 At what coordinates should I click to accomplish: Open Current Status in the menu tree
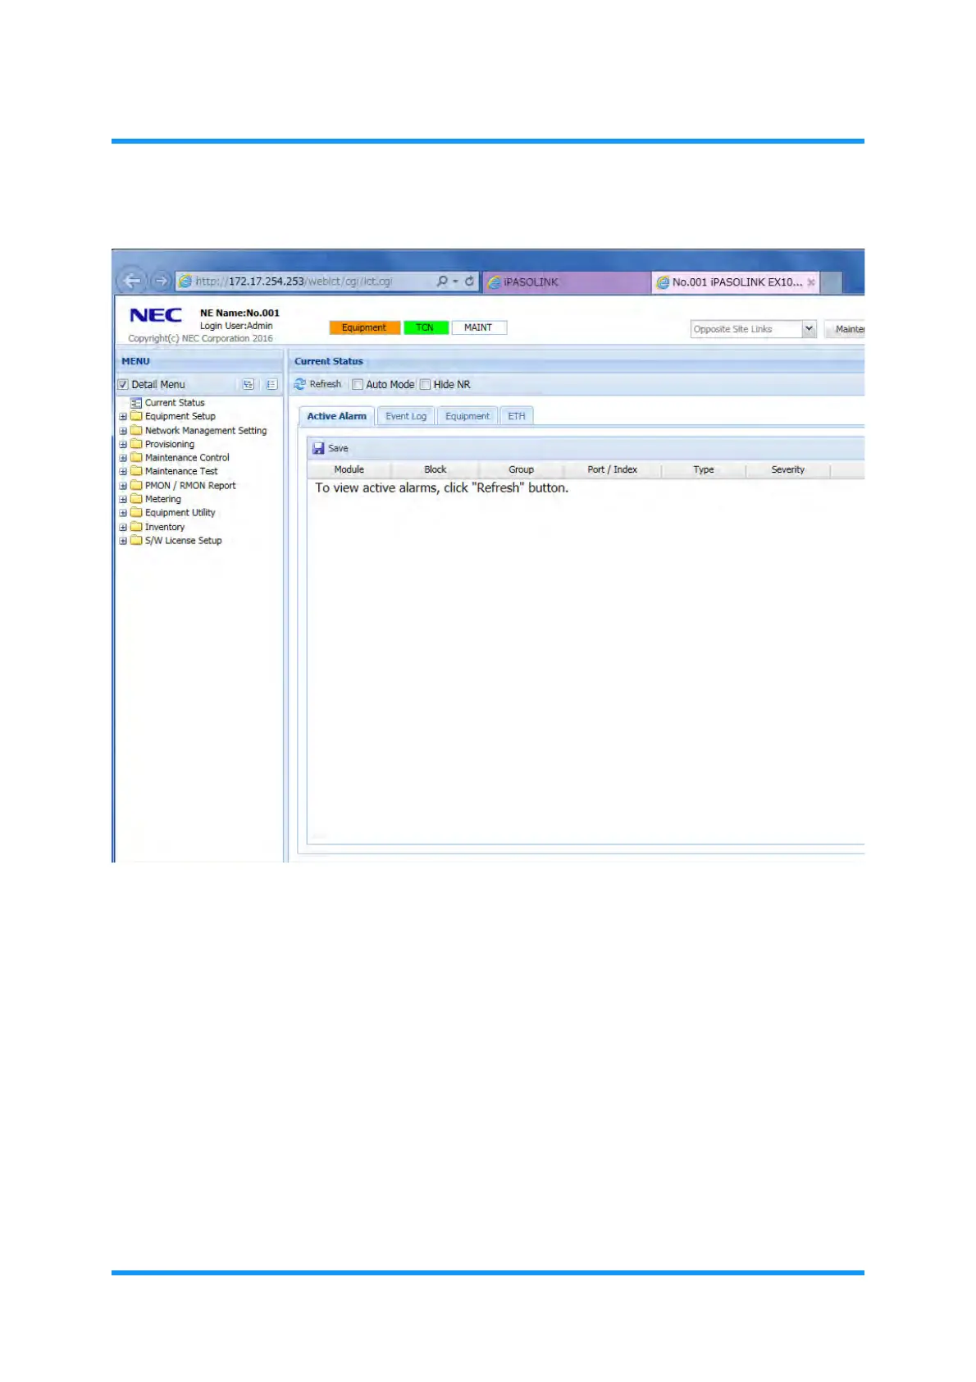175,403
